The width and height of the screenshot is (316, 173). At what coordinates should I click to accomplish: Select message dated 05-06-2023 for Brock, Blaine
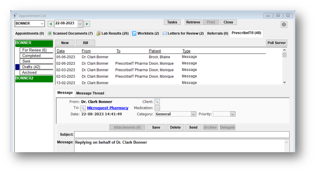161,57
